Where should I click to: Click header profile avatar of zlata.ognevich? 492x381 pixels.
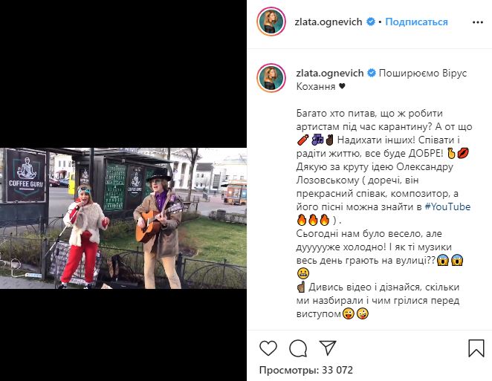271,22
